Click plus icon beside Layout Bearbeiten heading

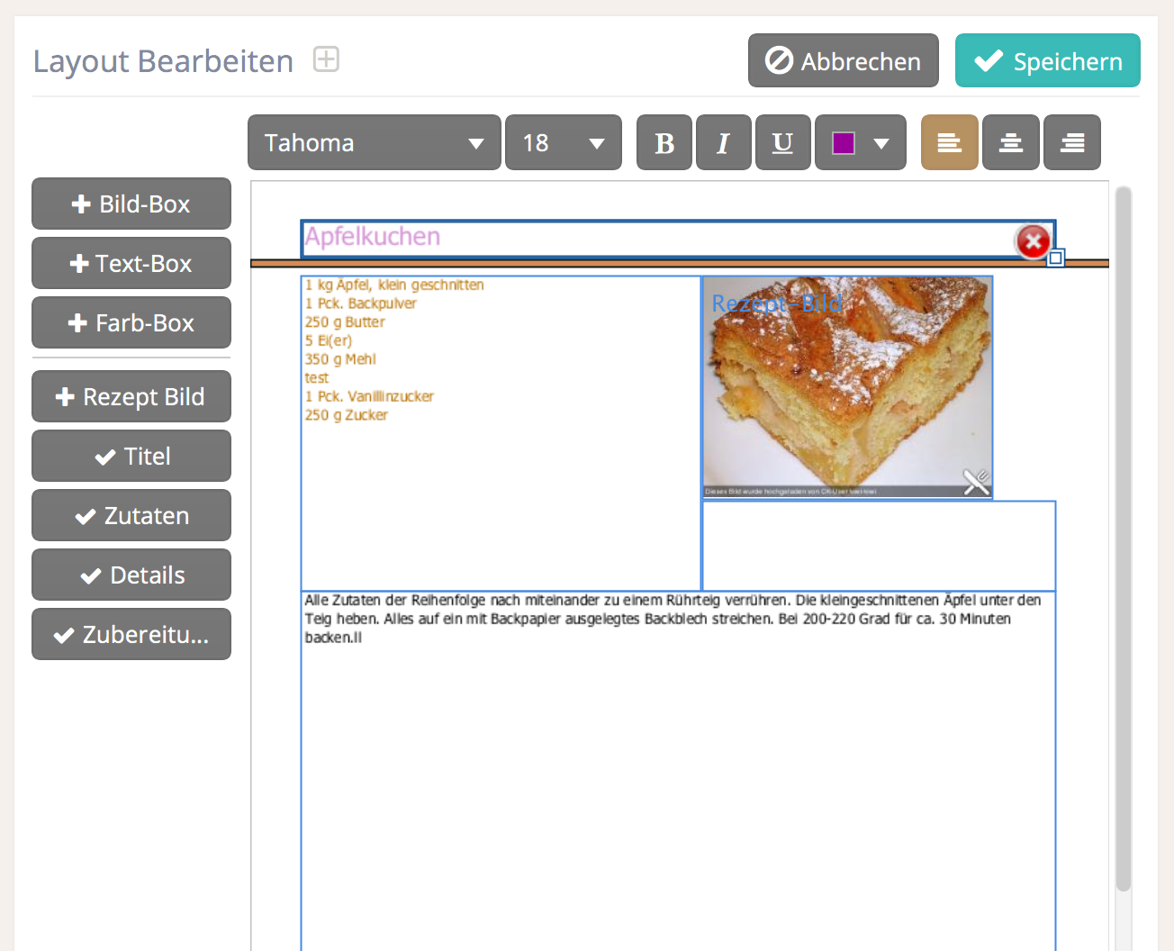pyautogui.click(x=326, y=60)
